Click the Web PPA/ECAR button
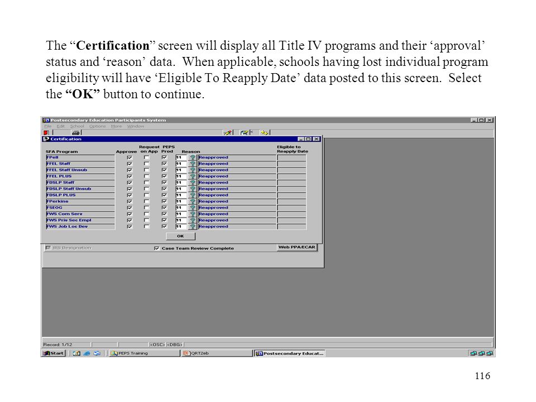Image resolution: width=536 pixels, height=402 pixels. tap(296, 247)
